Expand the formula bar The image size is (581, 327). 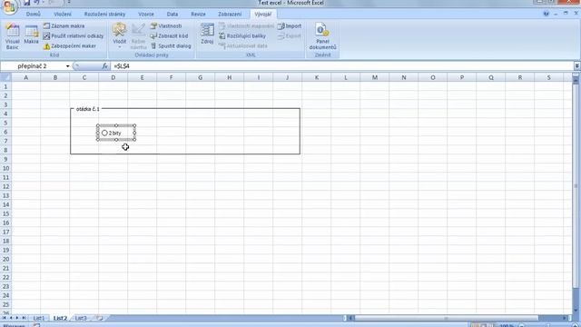(x=577, y=66)
